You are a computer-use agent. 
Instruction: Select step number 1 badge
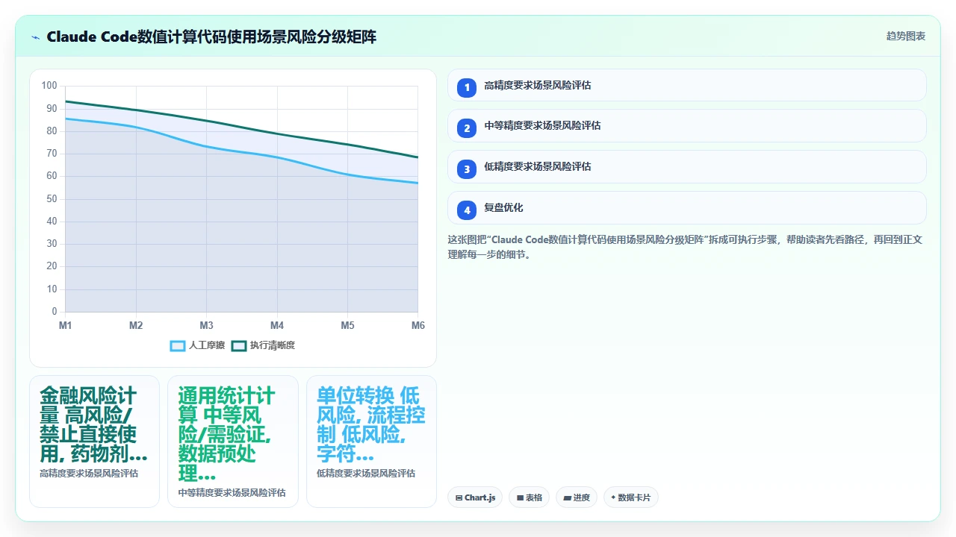click(467, 87)
